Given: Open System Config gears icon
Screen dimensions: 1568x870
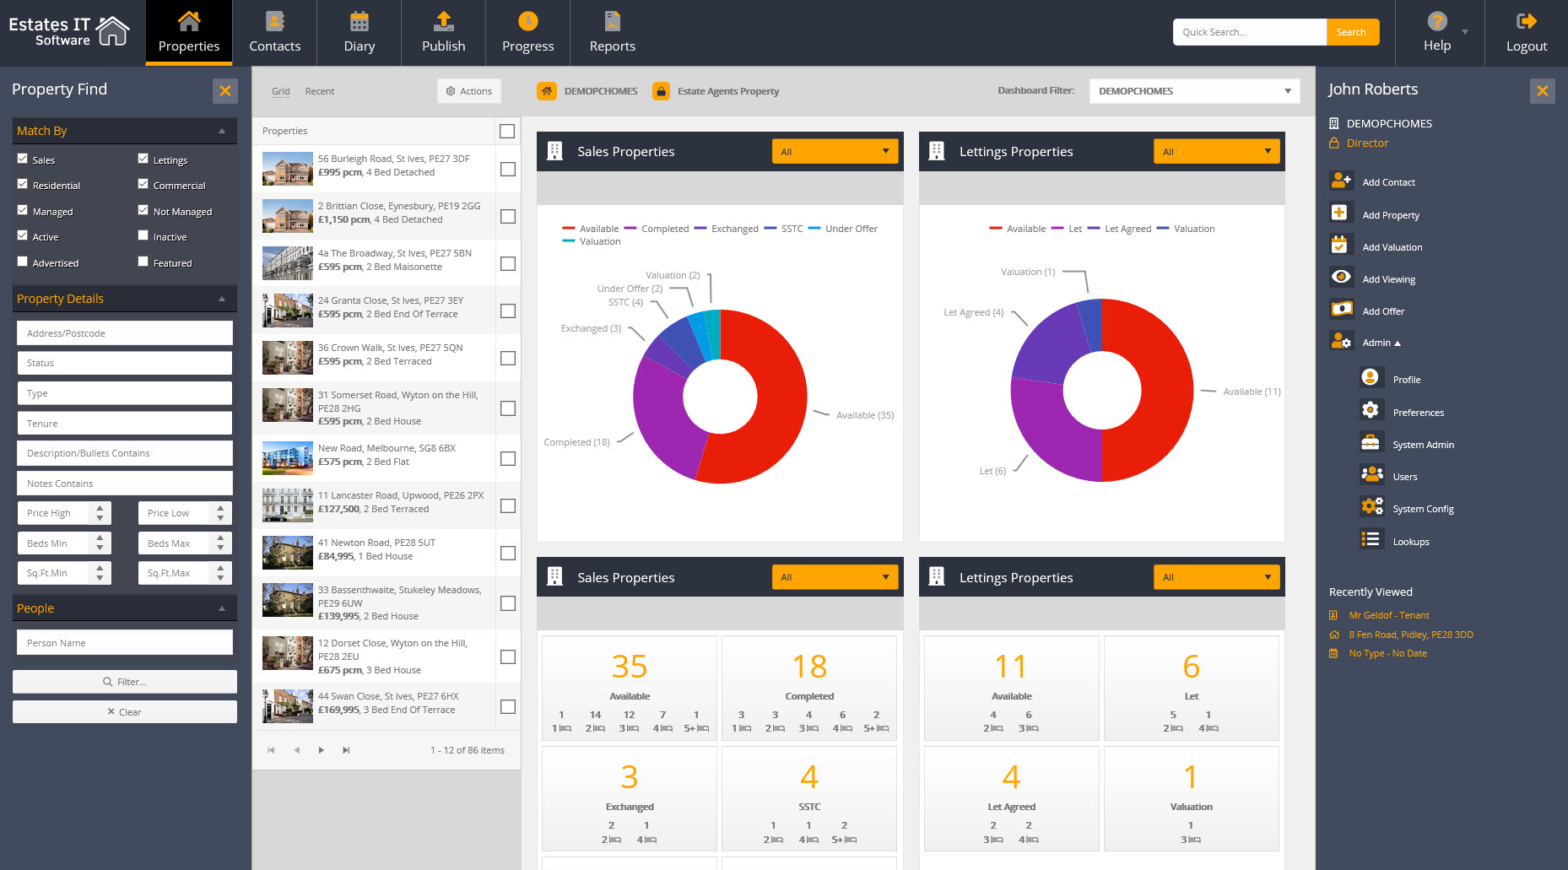Looking at the screenshot, I should [x=1371, y=507].
